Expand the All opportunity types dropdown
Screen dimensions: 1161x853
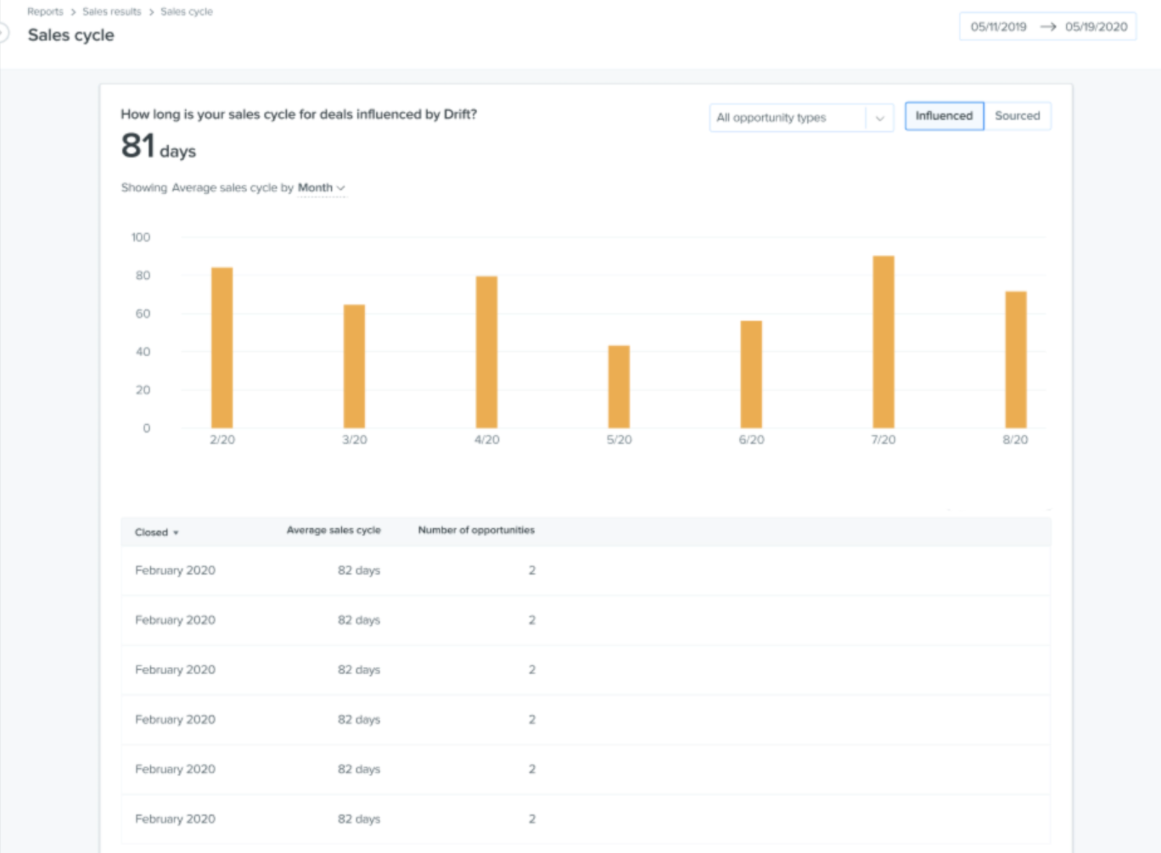pyautogui.click(x=801, y=118)
